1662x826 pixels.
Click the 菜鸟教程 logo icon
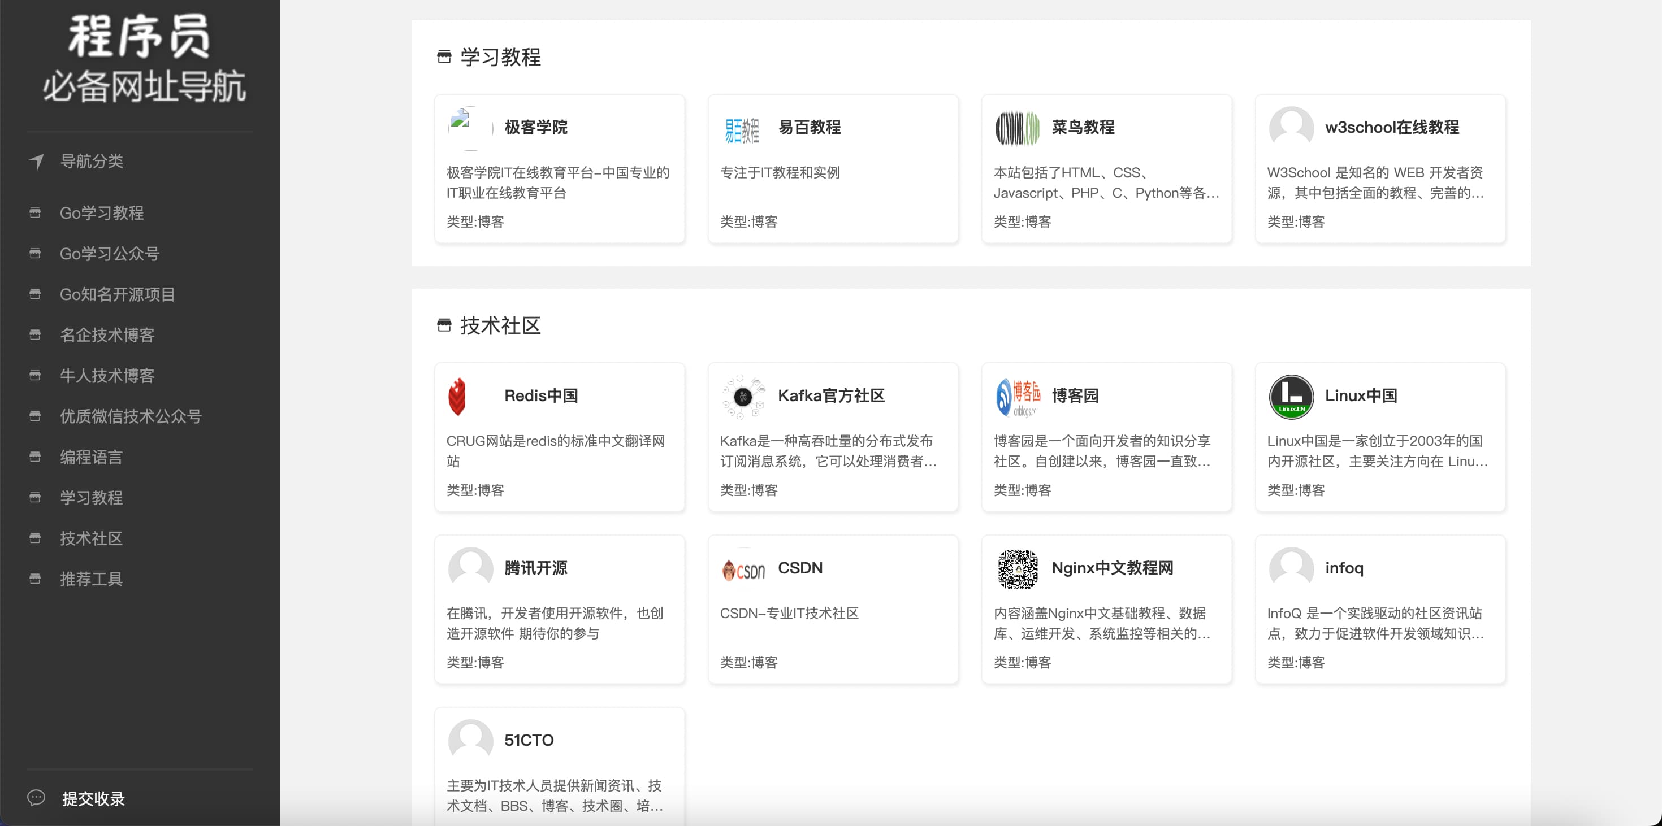[1018, 128]
